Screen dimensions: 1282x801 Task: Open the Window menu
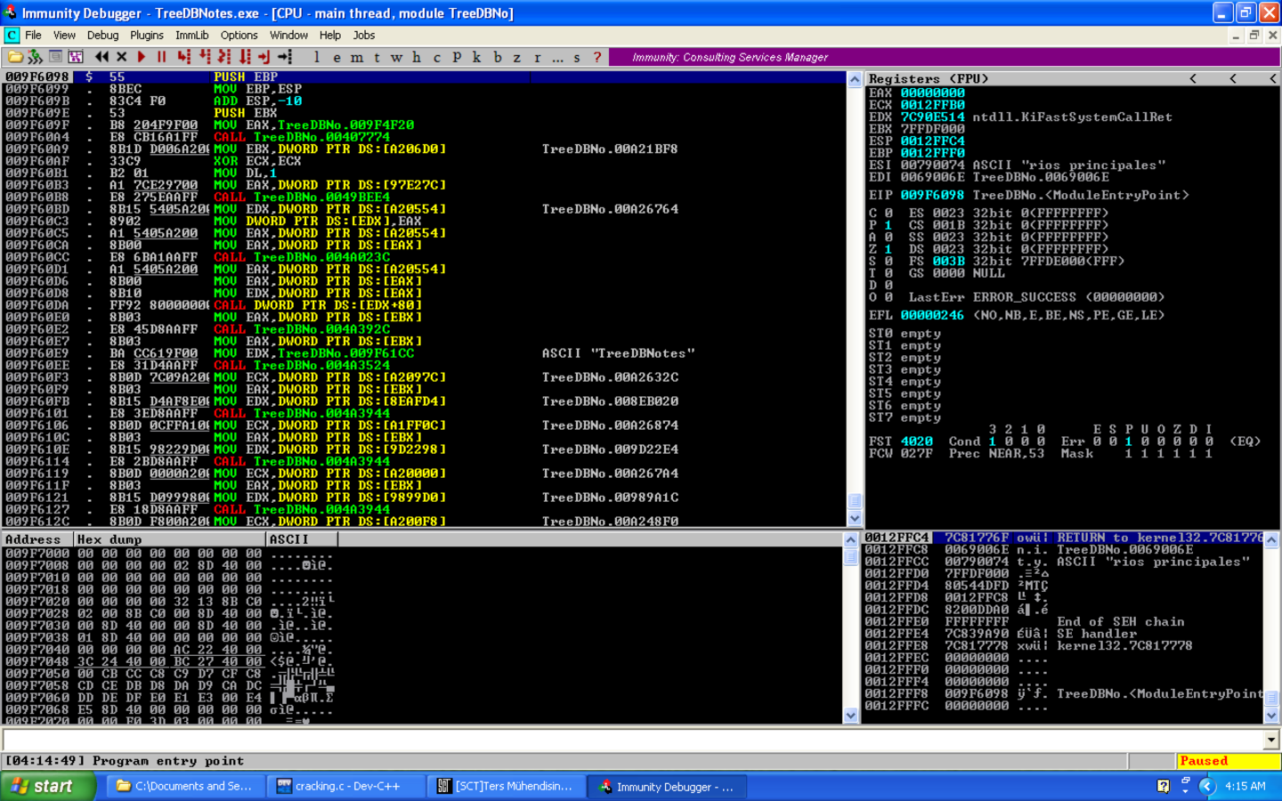point(288,36)
